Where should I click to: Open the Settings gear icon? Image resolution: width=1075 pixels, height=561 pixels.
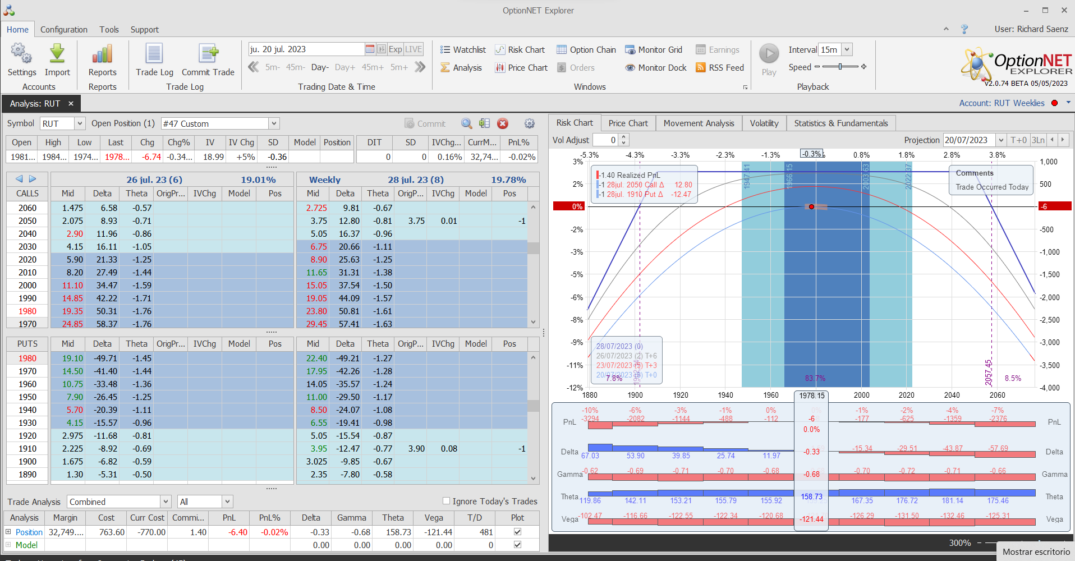[21, 55]
